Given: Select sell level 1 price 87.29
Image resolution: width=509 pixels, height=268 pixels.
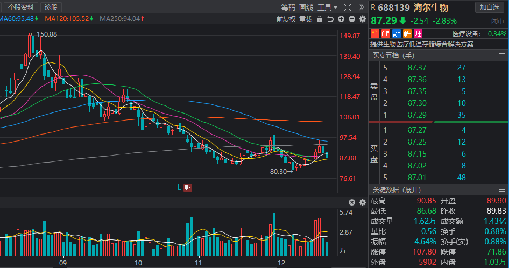Looking at the screenshot, I should point(417,115).
